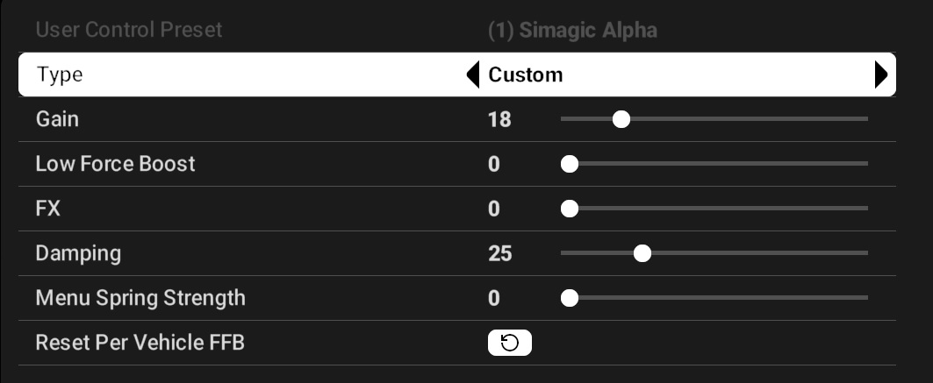Click the Menu Spring Strength slider handle
The height and width of the screenshot is (383, 933).
point(570,299)
